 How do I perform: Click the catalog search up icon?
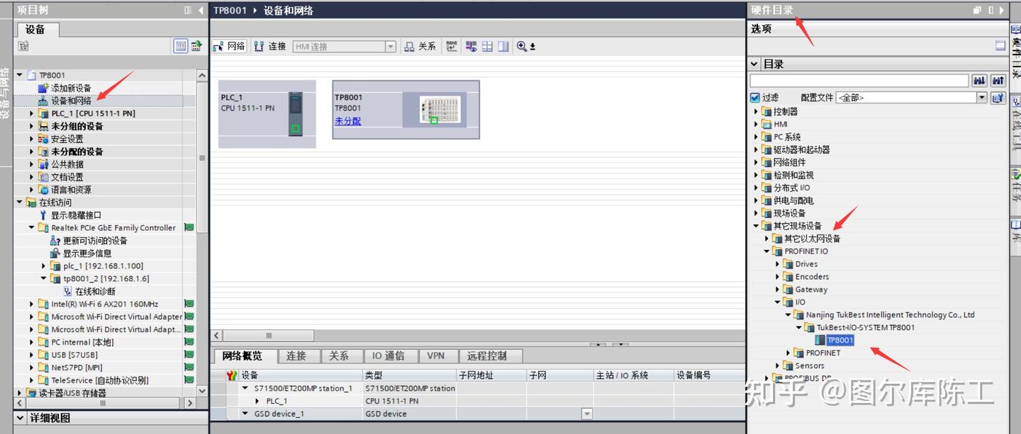point(998,81)
